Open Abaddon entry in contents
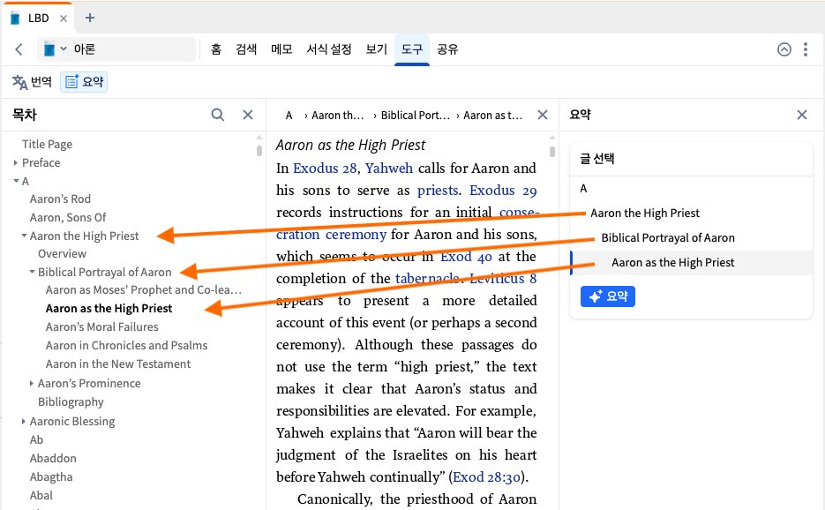 53,459
